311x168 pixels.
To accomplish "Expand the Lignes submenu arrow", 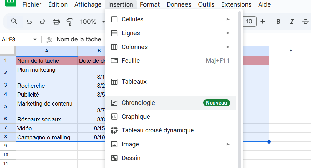I will pyautogui.click(x=228, y=33).
